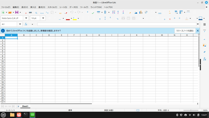Click column header C

point(36,35)
